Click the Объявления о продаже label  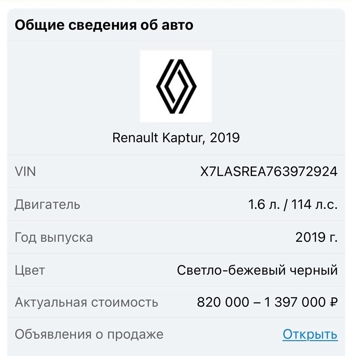click(x=89, y=334)
